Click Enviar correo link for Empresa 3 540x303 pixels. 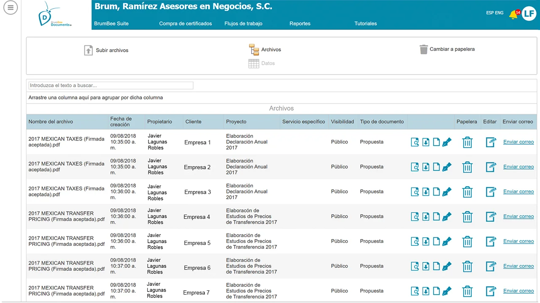pyautogui.click(x=518, y=192)
